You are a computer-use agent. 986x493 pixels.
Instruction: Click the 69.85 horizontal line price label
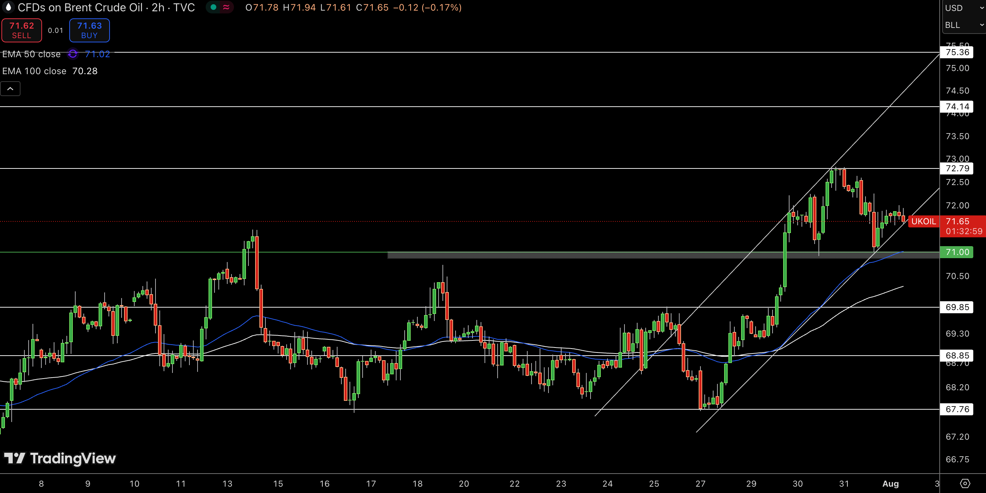[x=957, y=308]
